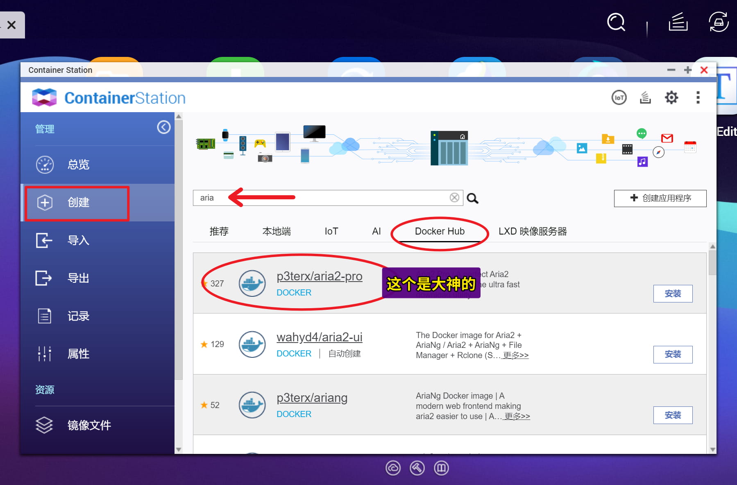Select the 导入 import icon
This screenshot has width=737, height=485.
(44, 240)
